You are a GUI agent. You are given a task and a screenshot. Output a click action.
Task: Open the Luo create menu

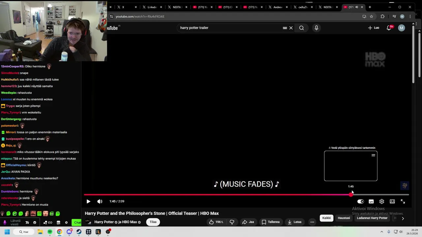(374, 28)
